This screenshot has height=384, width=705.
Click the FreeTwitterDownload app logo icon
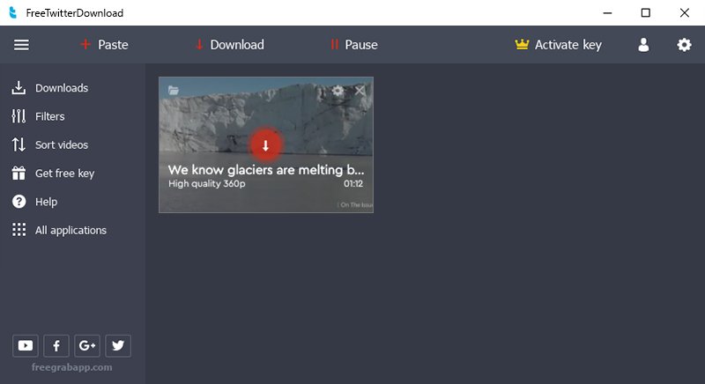(x=13, y=12)
